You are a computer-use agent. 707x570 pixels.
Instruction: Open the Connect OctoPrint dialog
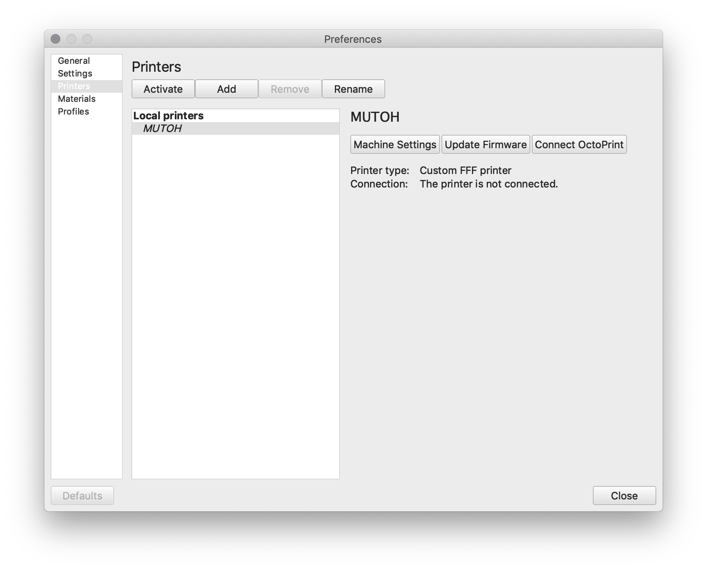click(x=579, y=144)
